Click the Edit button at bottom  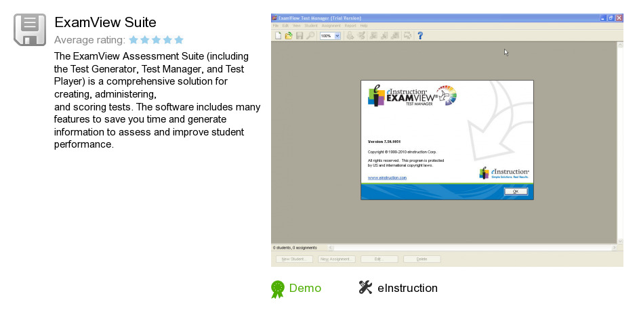click(379, 259)
